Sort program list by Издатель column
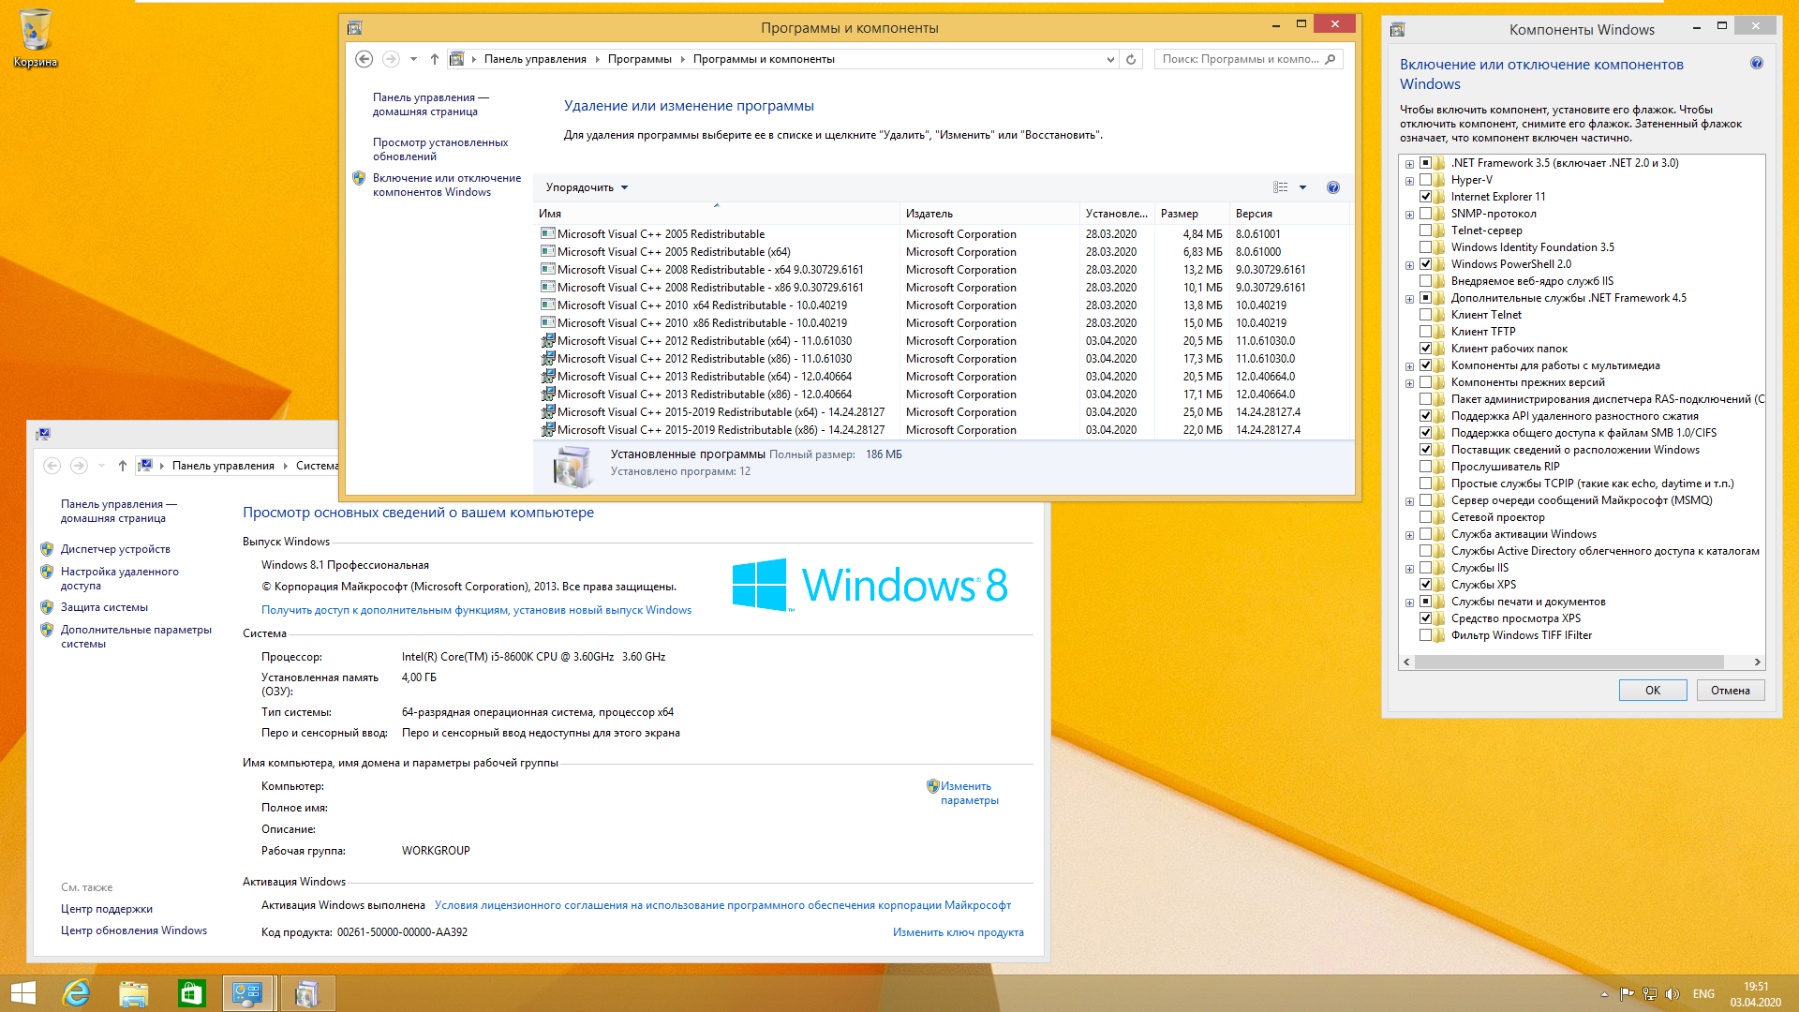Screen dimensions: 1799x1012 tap(989, 214)
